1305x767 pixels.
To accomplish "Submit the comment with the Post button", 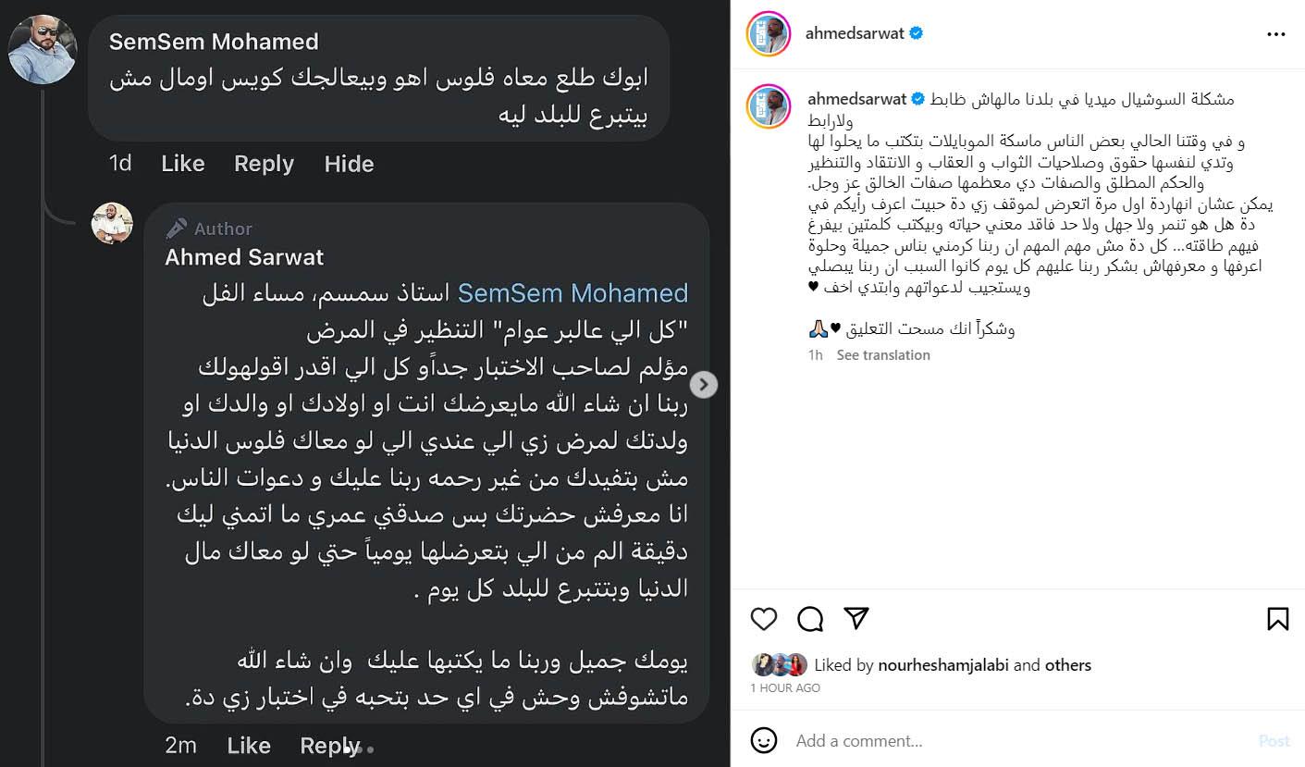I will (1274, 740).
